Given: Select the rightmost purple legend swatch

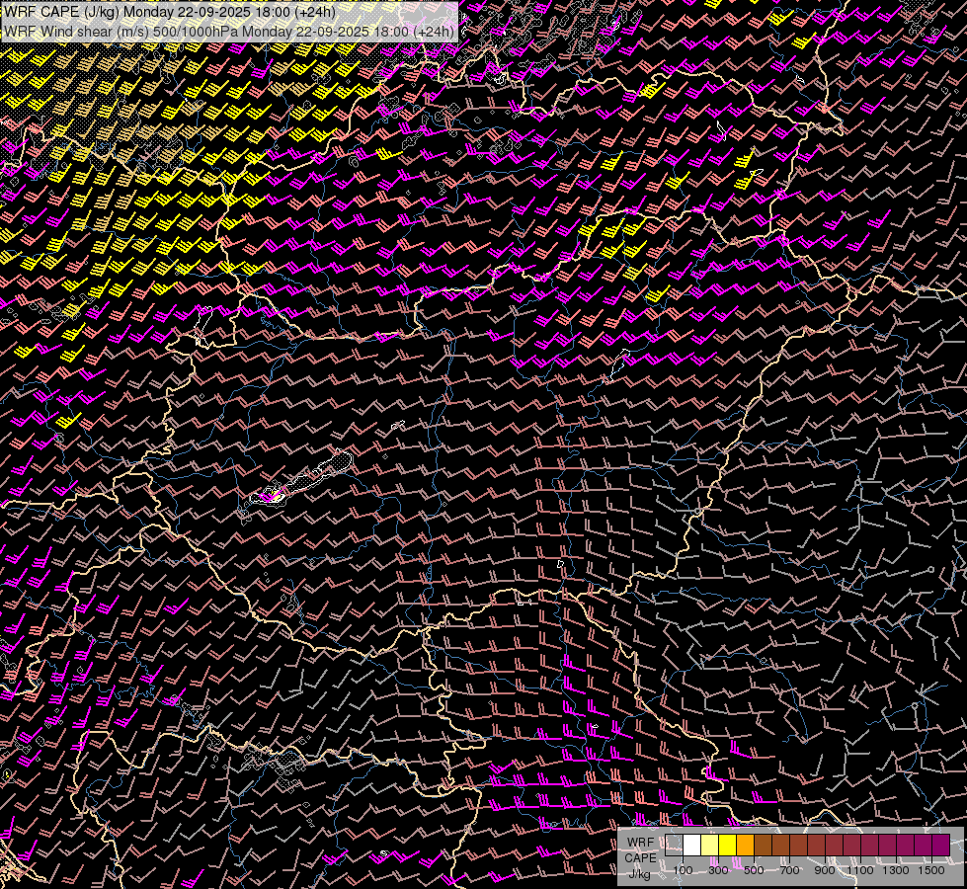Looking at the screenshot, I should tap(940, 845).
